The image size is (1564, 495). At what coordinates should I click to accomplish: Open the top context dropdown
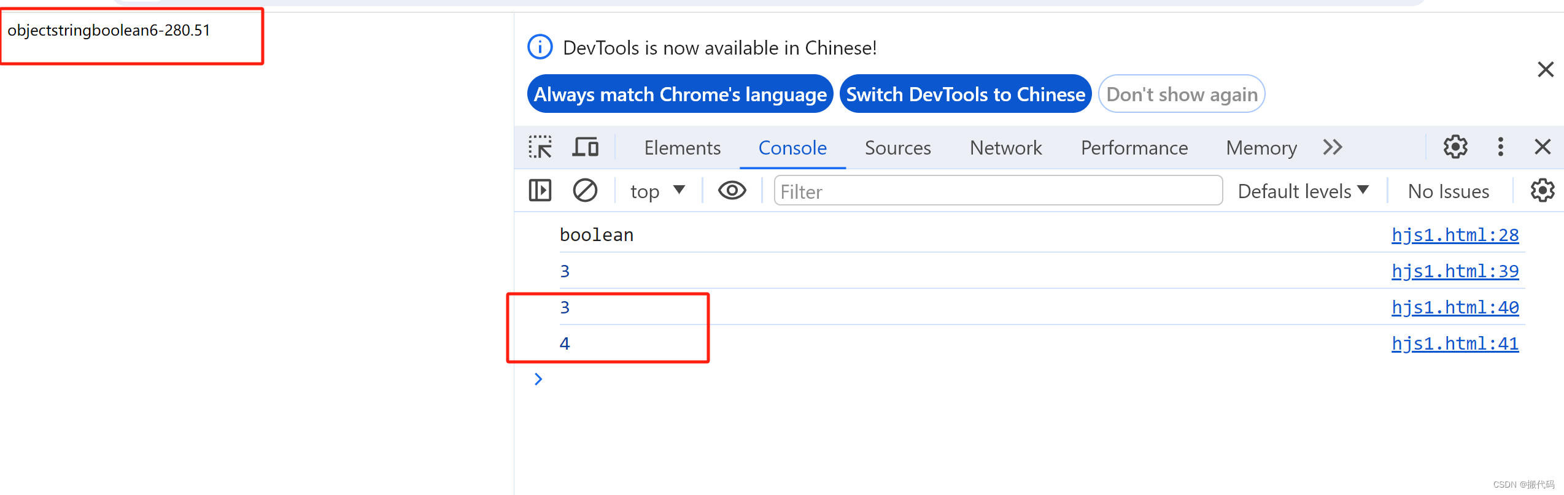point(657,191)
